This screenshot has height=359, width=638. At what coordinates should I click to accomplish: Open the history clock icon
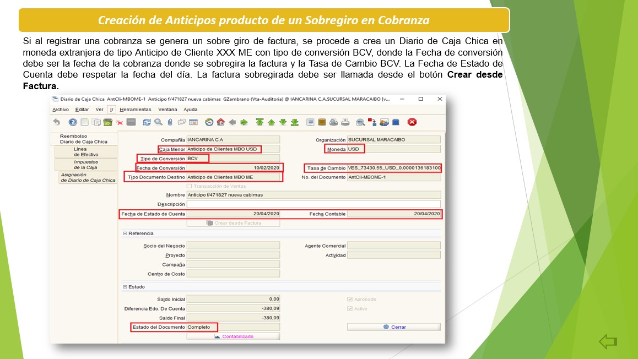(209, 122)
